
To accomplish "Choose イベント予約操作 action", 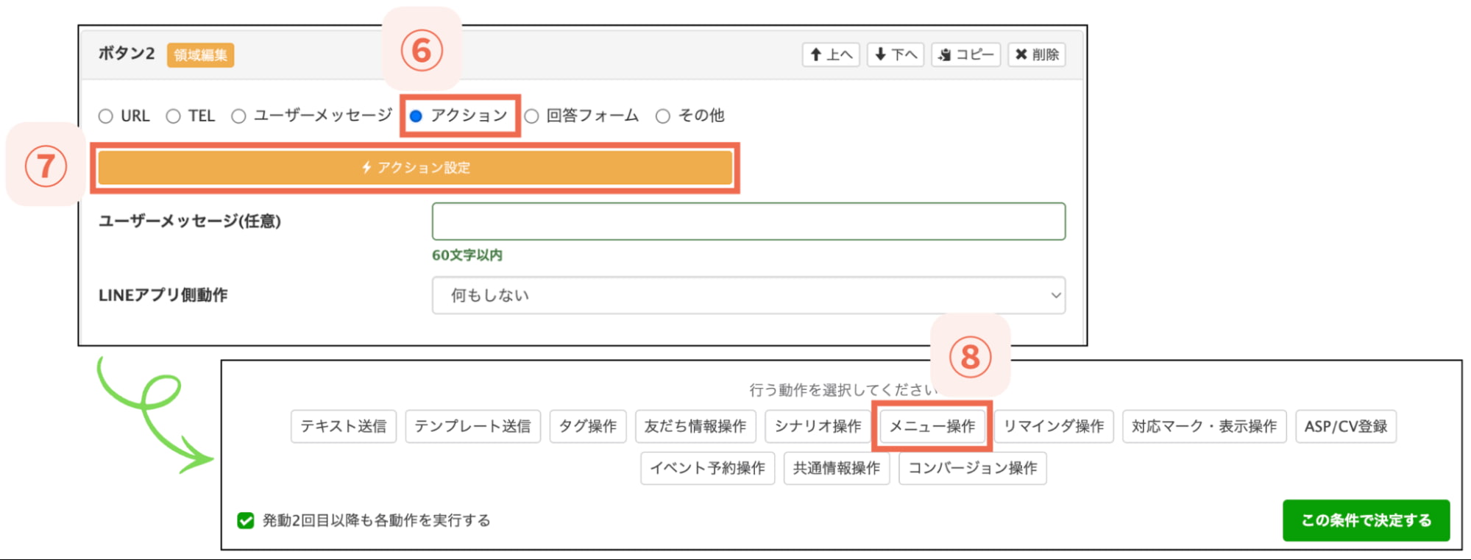I will [708, 468].
